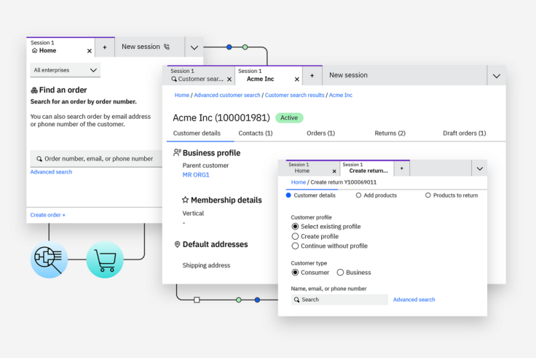536x358 pixels.
Task: Click the phone icon beside New session
Action: [x=167, y=47]
